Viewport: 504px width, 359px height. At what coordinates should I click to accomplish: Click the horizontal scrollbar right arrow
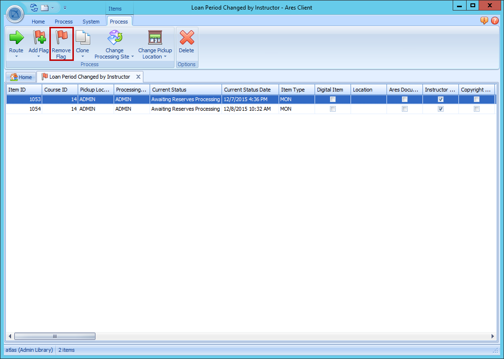(x=492, y=336)
